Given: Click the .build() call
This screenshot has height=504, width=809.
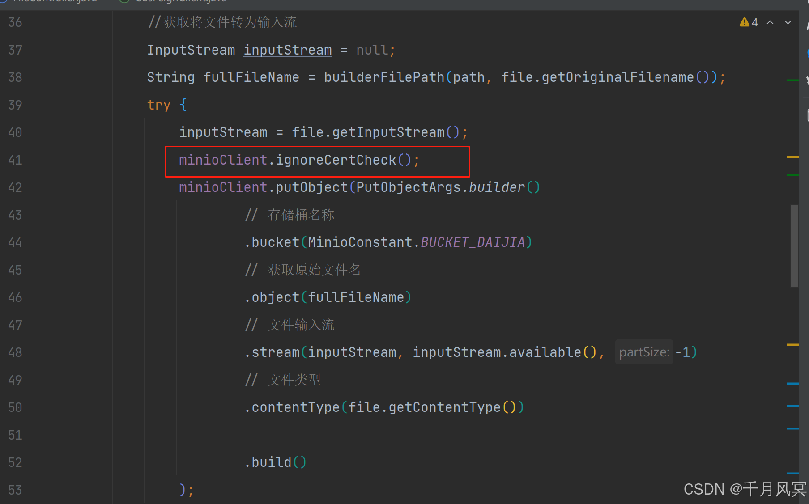Looking at the screenshot, I should point(276,462).
